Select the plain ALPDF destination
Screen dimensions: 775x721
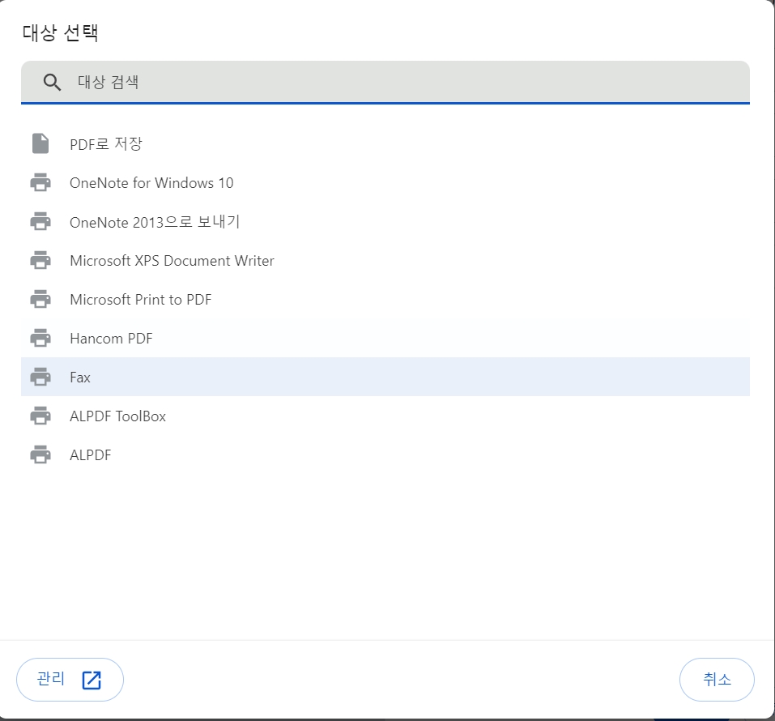[385, 455]
